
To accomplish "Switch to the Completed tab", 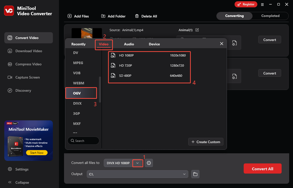I will tap(270, 16).
